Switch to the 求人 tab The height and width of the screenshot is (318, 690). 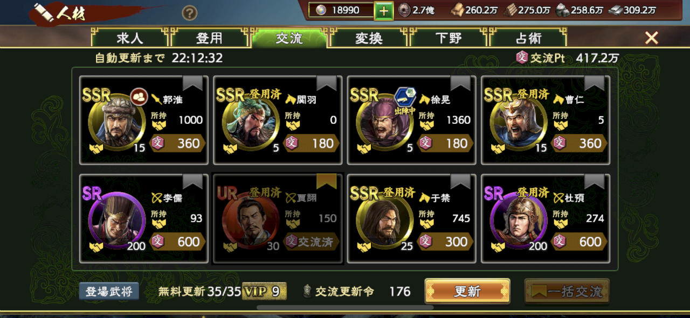click(x=130, y=38)
